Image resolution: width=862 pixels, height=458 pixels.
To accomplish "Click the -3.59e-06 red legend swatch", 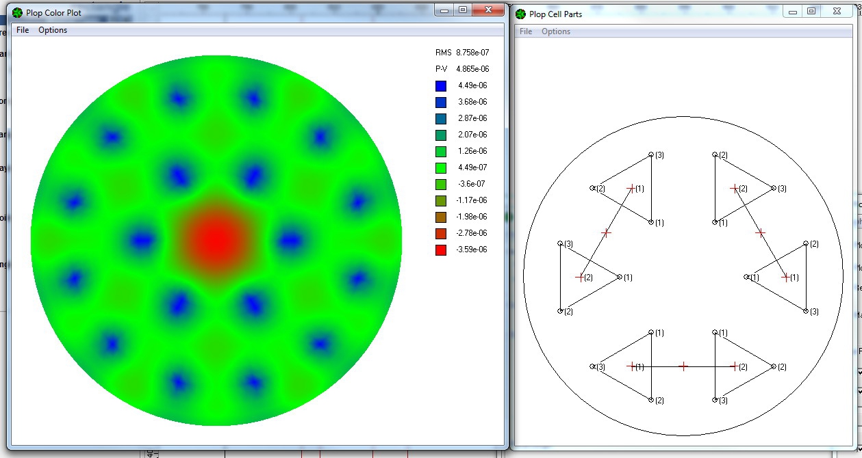I will click(x=441, y=250).
